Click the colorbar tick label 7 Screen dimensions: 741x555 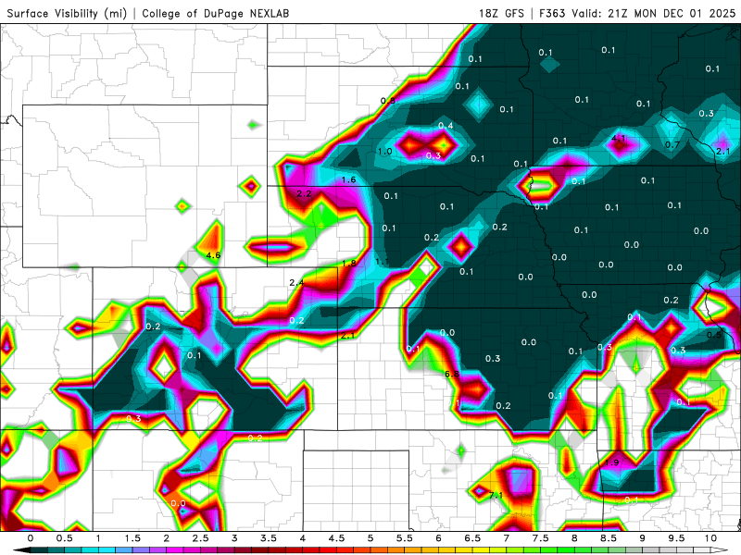[x=507, y=538]
